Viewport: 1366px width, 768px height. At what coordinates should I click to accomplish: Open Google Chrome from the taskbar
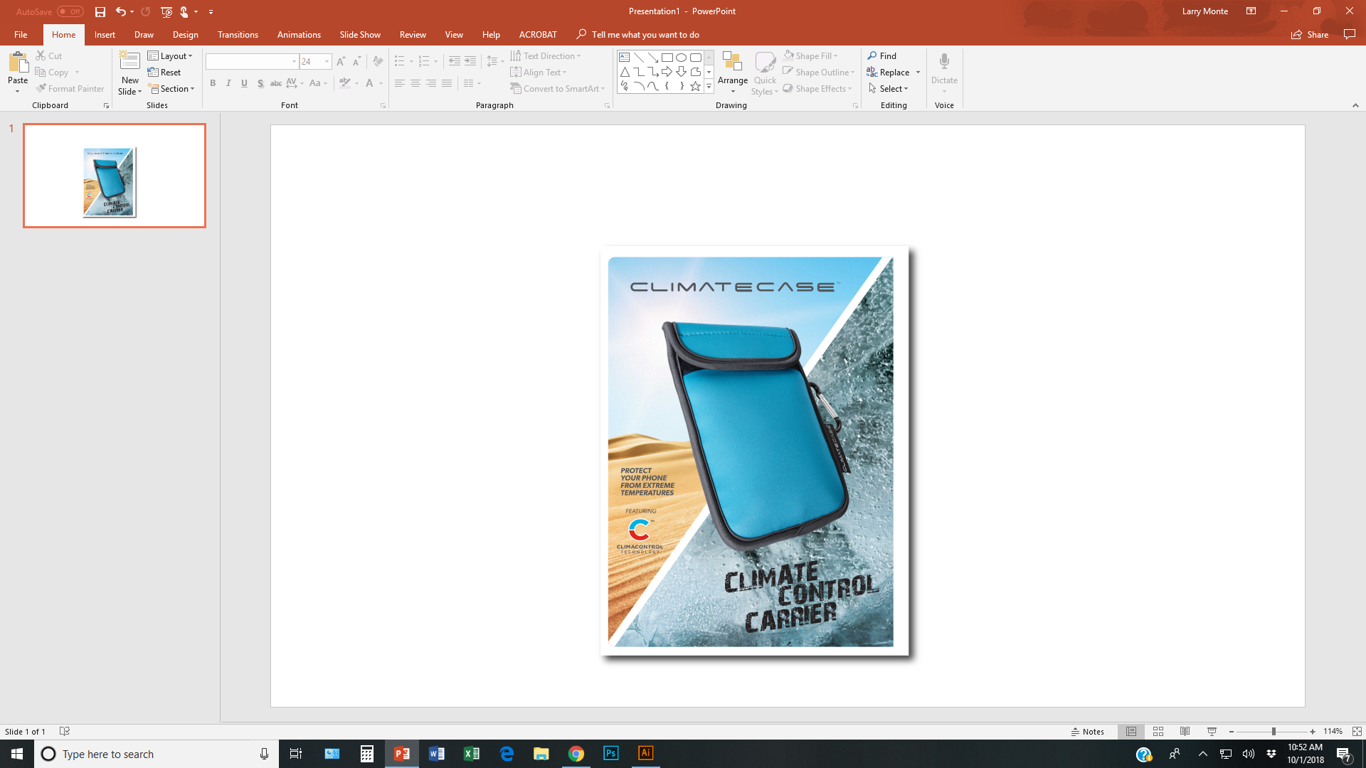pyautogui.click(x=576, y=753)
